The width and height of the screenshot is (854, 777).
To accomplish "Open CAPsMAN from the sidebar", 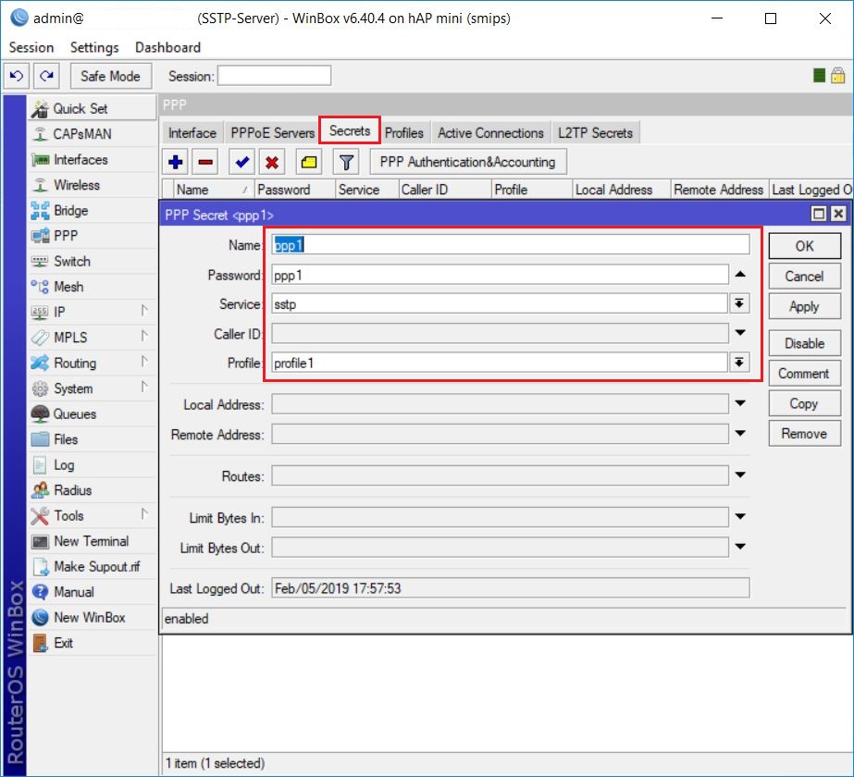I will 92,134.
